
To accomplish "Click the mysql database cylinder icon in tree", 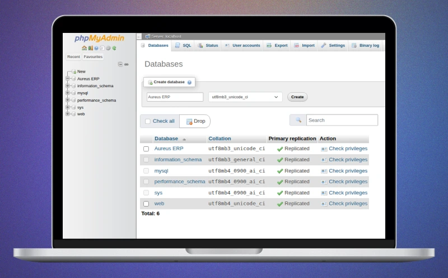I will [74, 93].
